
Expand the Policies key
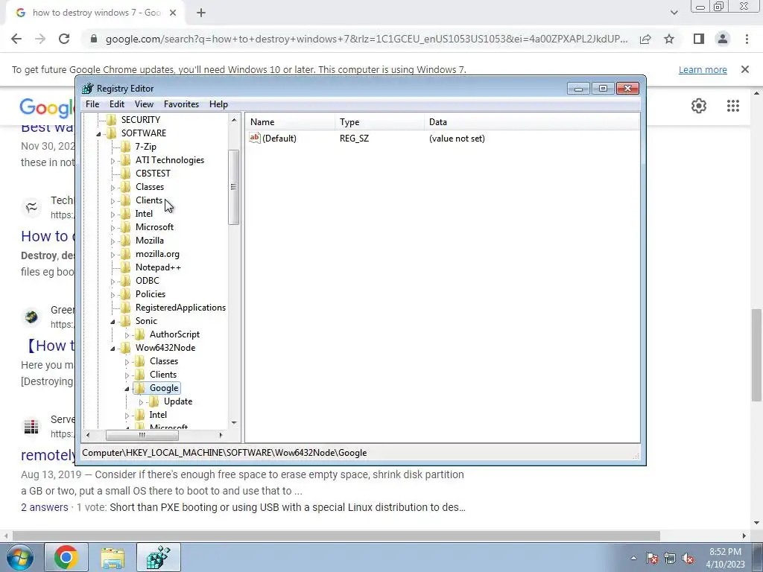(x=113, y=295)
